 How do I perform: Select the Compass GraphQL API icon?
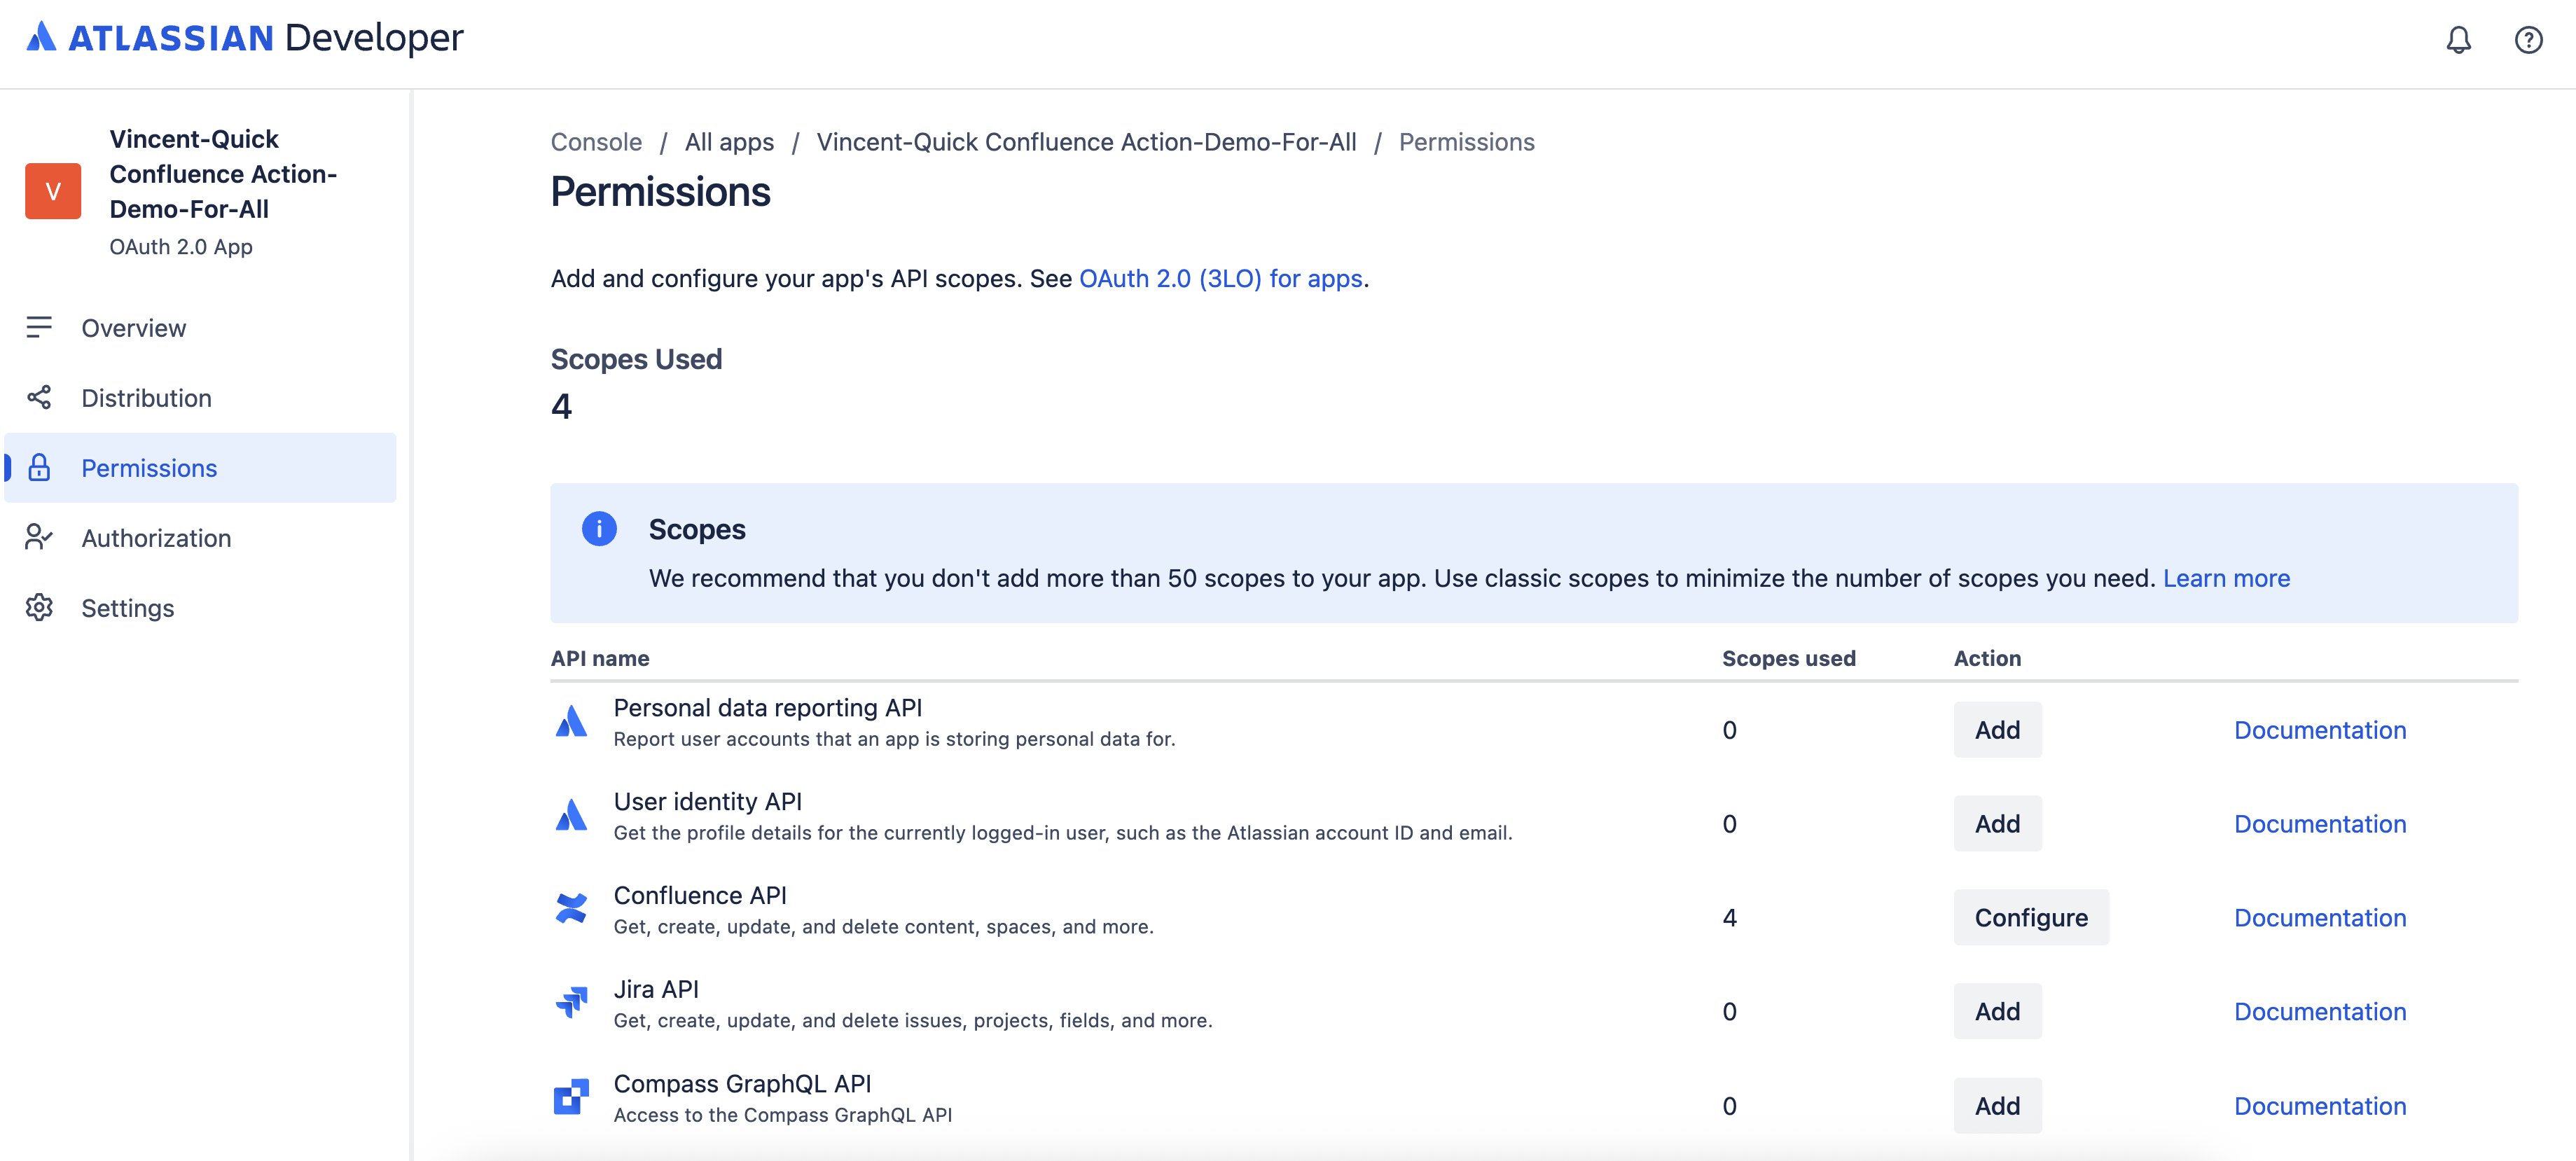pos(571,1097)
